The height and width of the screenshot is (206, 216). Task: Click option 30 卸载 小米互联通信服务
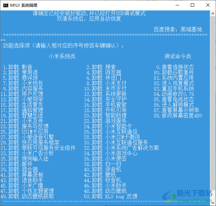(116, 142)
